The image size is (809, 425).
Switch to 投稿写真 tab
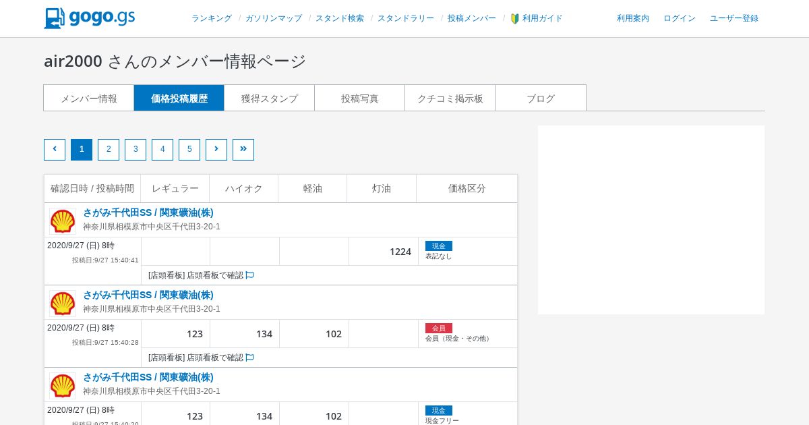coord(360,98)
